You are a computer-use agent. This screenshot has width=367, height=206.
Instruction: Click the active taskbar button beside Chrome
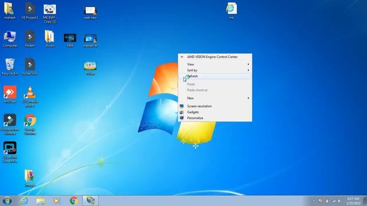pos(91,201)
